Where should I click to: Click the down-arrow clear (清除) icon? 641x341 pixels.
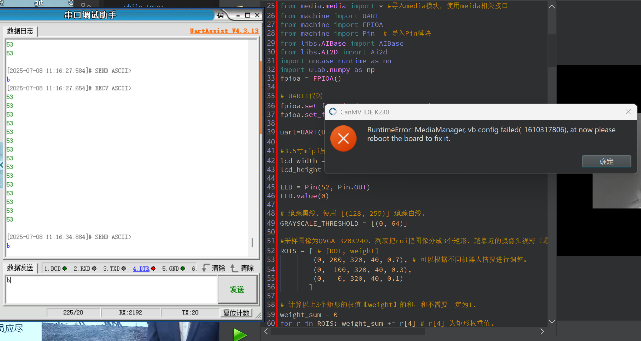(206, 268)
